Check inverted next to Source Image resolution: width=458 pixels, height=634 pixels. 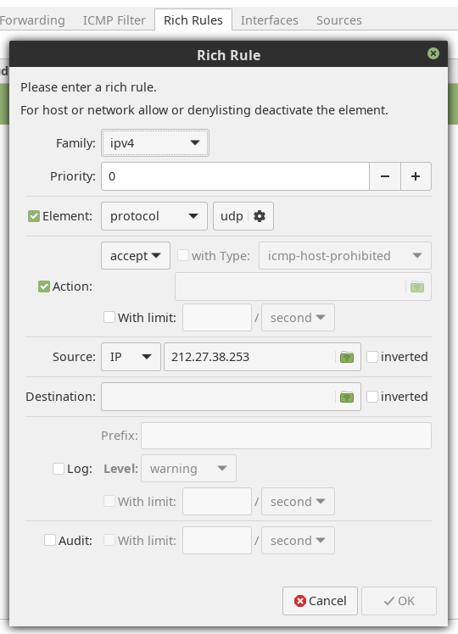[x=372, y=357]
